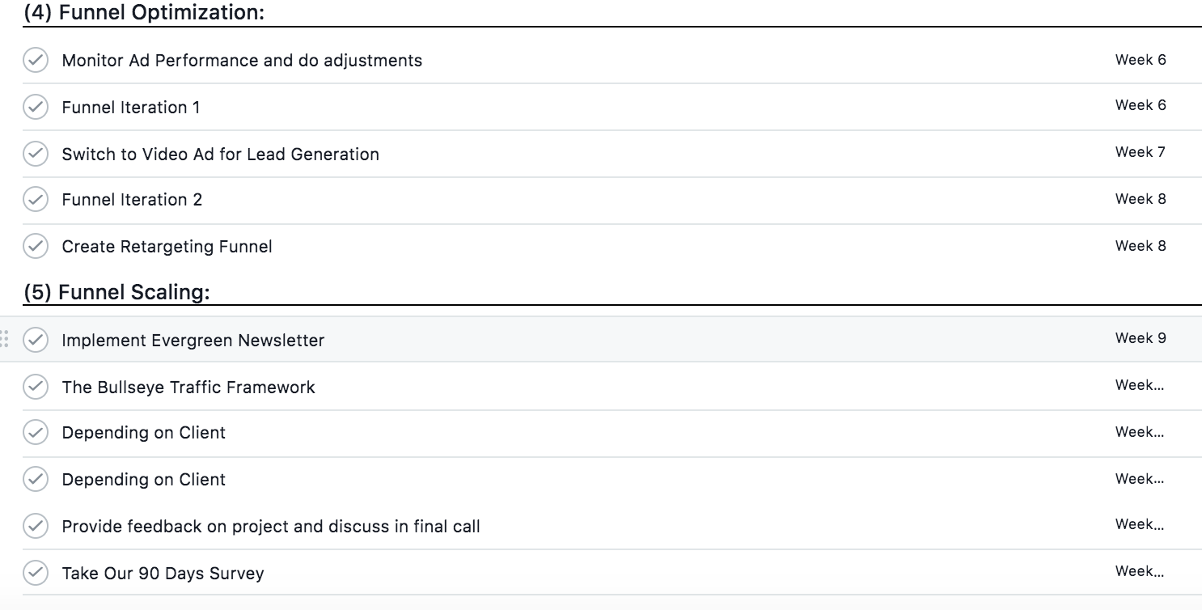
Task: Click drag handle beside Implement Evergreen Newsletter
Action: tap(6, 339)
